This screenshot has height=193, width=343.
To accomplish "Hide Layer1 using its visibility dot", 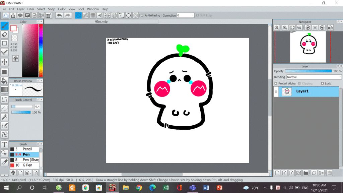I will (x=276, y=92).
